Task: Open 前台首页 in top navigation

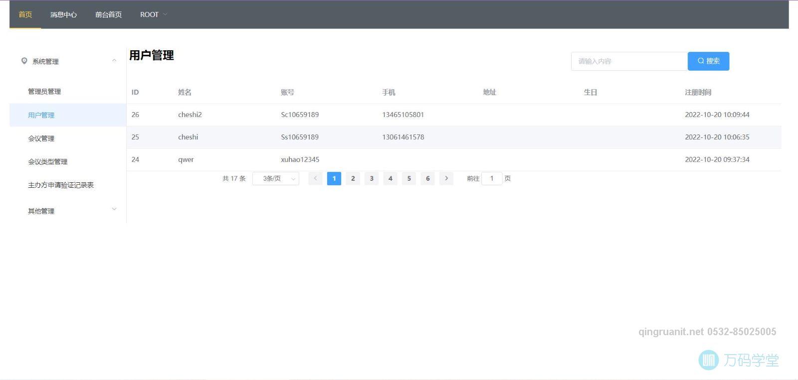Action: (108, 14)
